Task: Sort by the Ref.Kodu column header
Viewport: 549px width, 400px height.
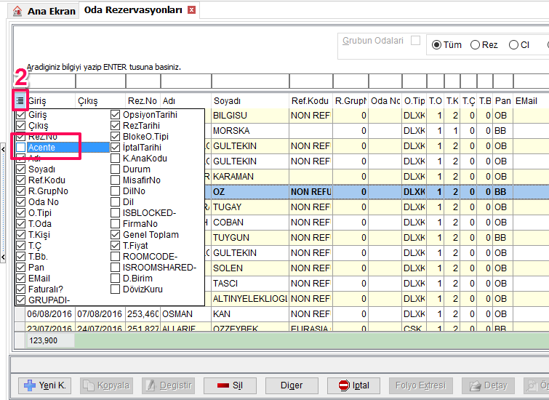Action: tap(311, 101)
